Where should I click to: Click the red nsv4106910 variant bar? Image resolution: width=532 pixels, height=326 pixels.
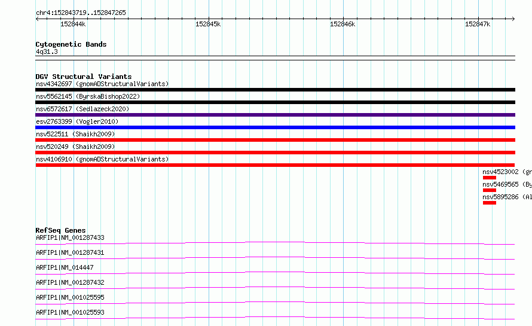coord(275,165)
